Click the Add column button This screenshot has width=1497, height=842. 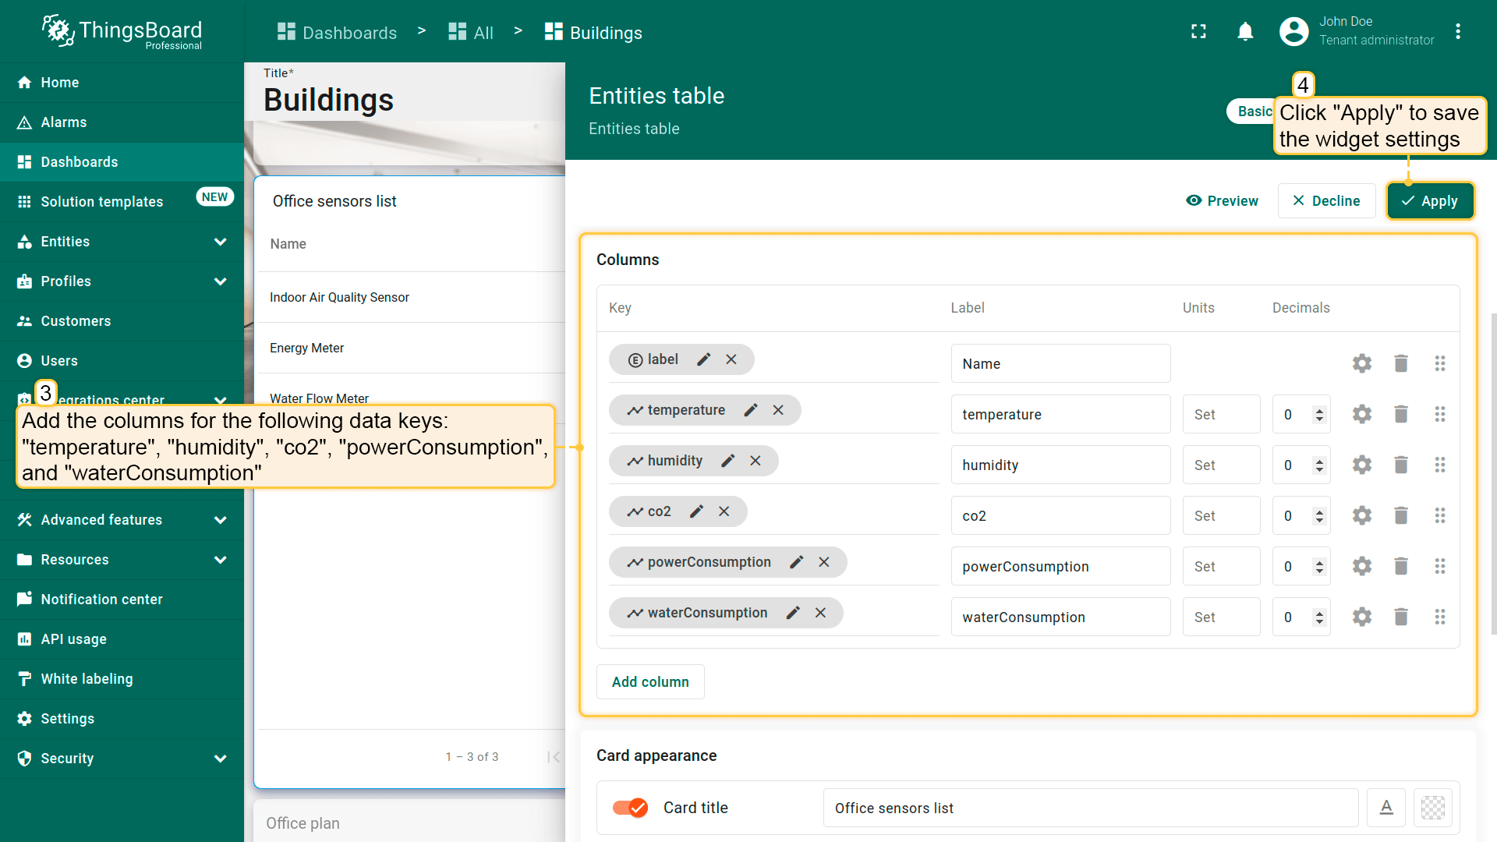pyautogui.click(x=649, y=681)
